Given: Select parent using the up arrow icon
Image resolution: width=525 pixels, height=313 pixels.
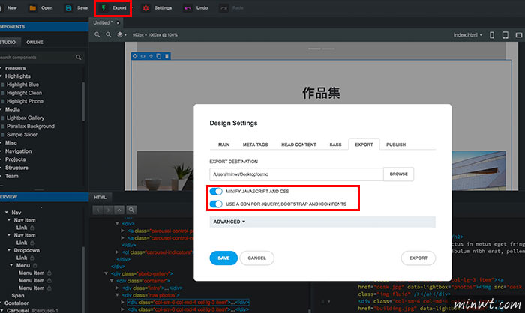Looking at the screenshot, I should pos(151,56).
